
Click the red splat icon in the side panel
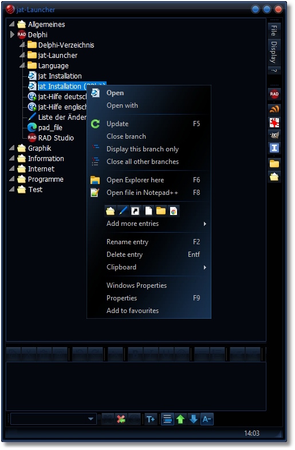pos(274,123)
